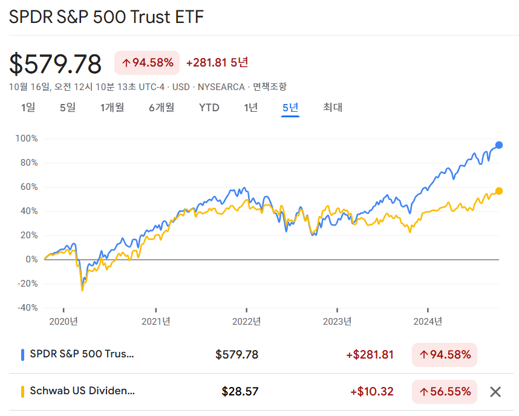Select the 1일 time range tab
This screenshot has height=416, width=519.
pyautogui.click(x=28, y=108)
